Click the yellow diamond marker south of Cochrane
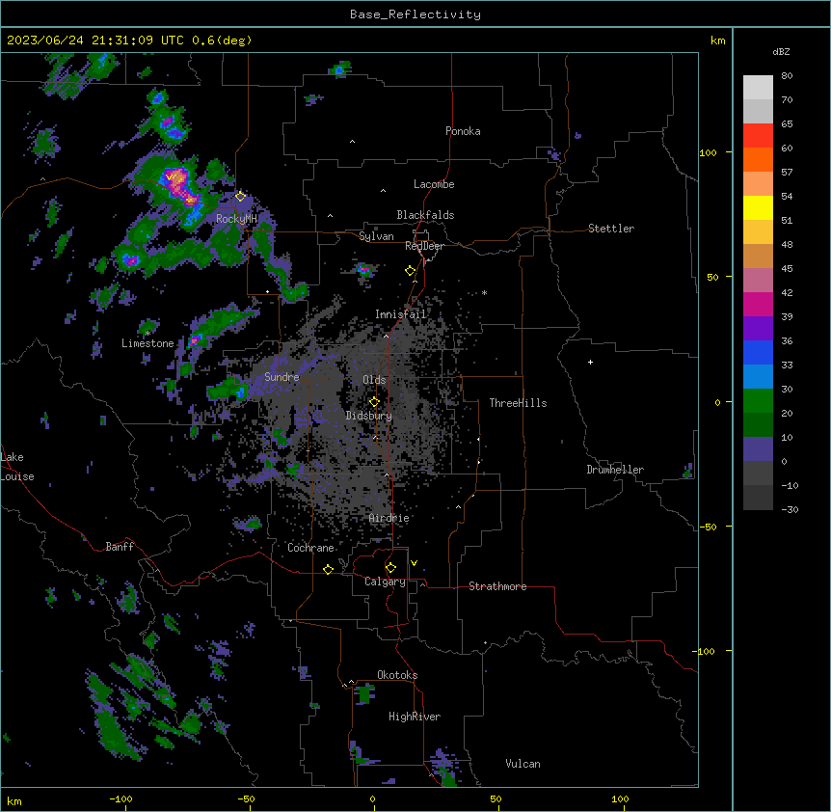Image resolution: width=831 pixels, height=812 pixels. (x=328, y=569)
